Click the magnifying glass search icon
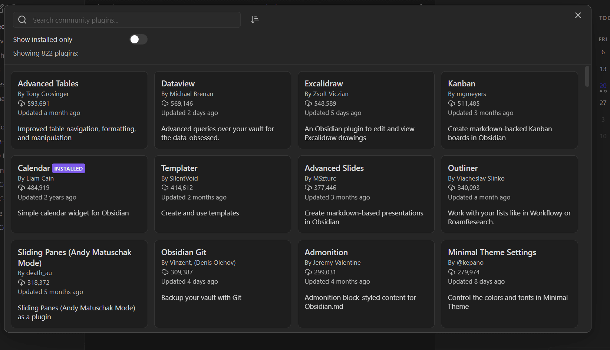 (x=22, y=20)
